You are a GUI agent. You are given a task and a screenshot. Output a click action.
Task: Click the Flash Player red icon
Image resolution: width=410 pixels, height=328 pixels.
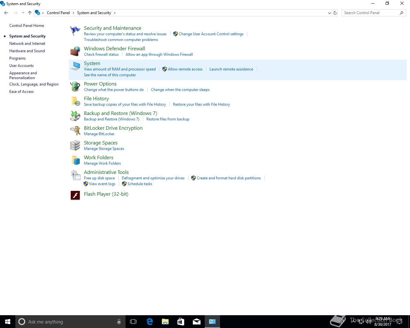[75, 195]
